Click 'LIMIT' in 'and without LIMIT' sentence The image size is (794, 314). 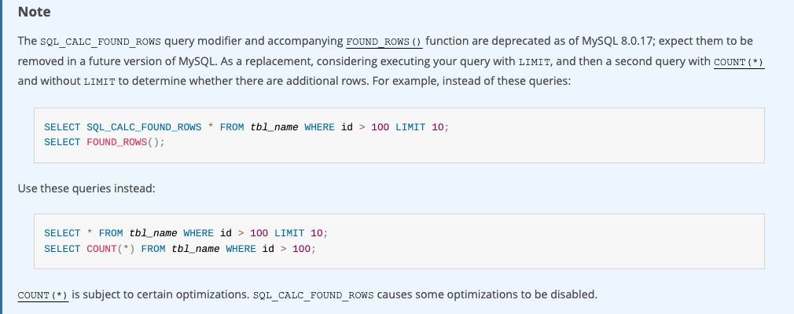pos(99,82)
